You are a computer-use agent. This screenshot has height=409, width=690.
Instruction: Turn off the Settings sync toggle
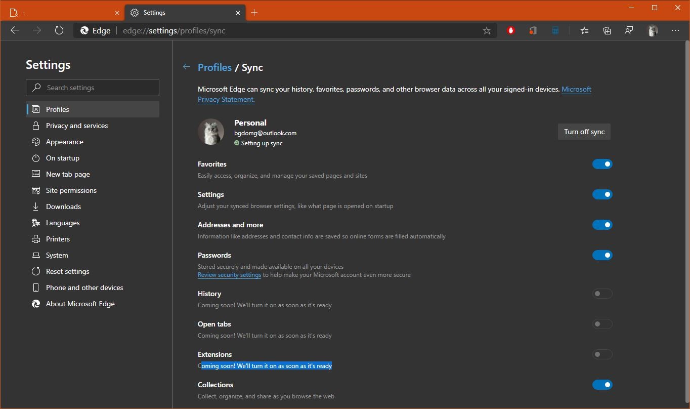(x=602, y=194)
